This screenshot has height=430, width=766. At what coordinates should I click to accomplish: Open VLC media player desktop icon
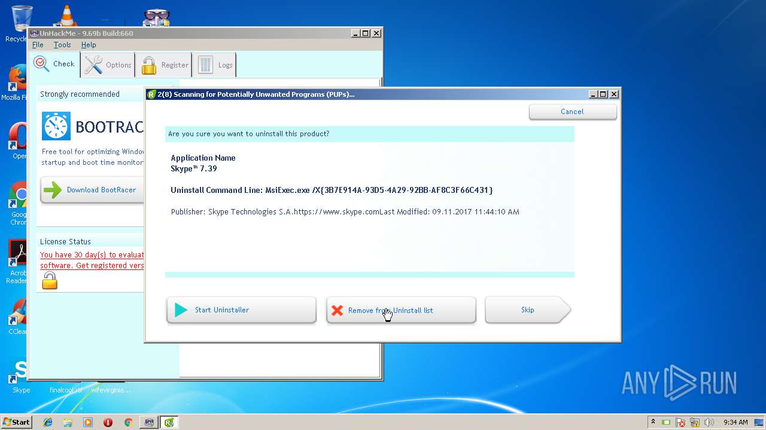66,16
